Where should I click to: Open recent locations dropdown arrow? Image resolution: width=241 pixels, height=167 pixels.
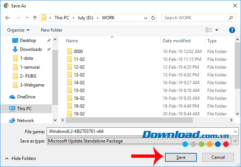pos(27,18)
